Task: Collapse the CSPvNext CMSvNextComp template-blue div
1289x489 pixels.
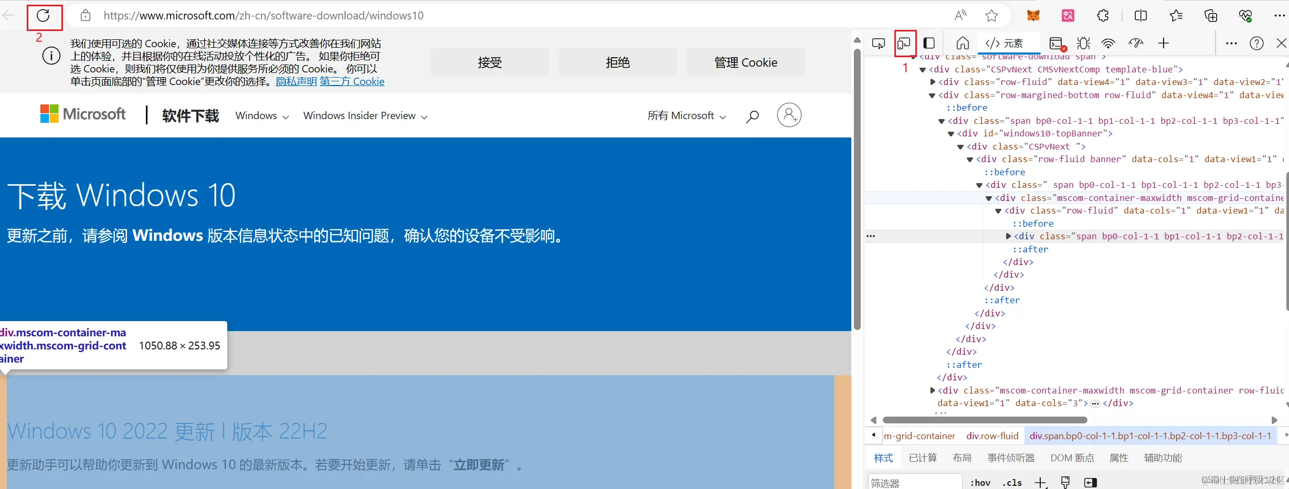Action: click(x=923, y=69)
